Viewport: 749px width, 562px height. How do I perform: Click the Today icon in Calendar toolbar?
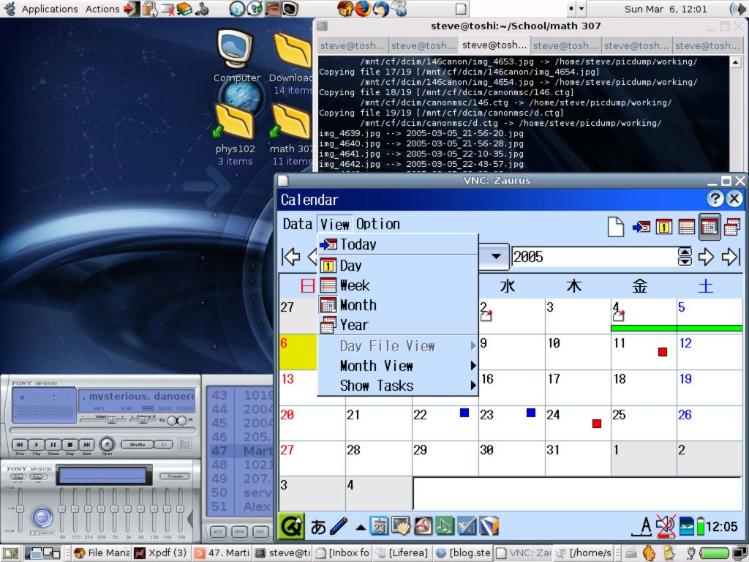[641, 227]
